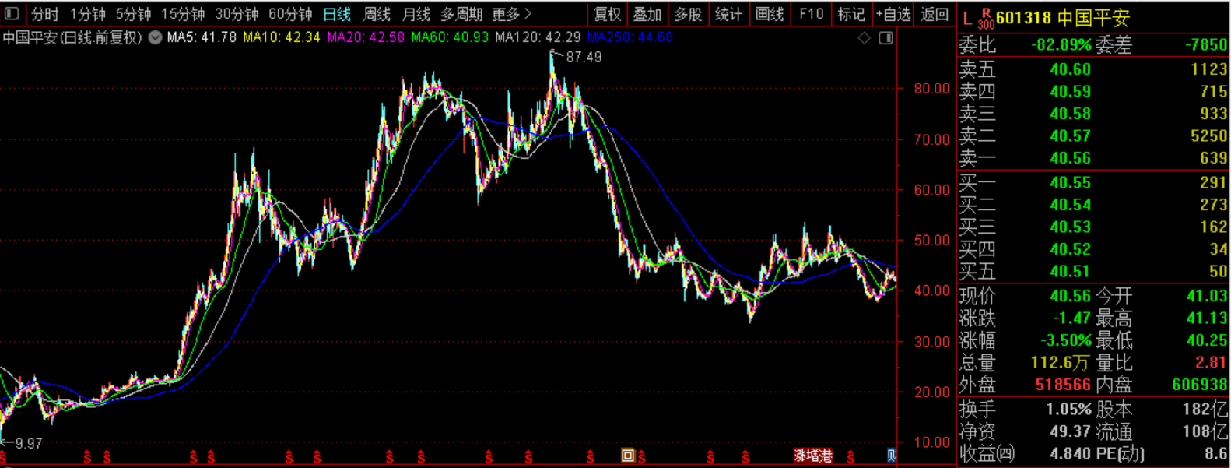
Task: Click the orange square event marker
Action: [x=627, y=456]
